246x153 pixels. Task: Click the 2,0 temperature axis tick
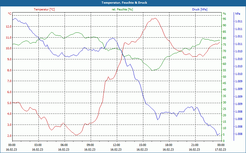[9, 136]
